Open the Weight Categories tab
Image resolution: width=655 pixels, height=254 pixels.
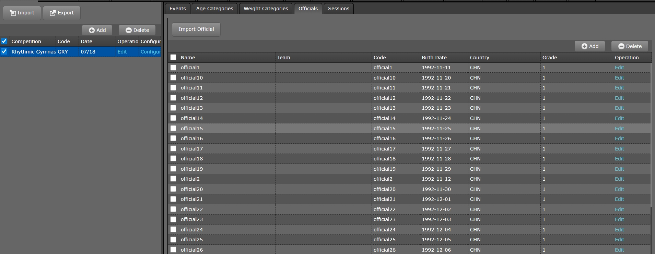(266, 9)
